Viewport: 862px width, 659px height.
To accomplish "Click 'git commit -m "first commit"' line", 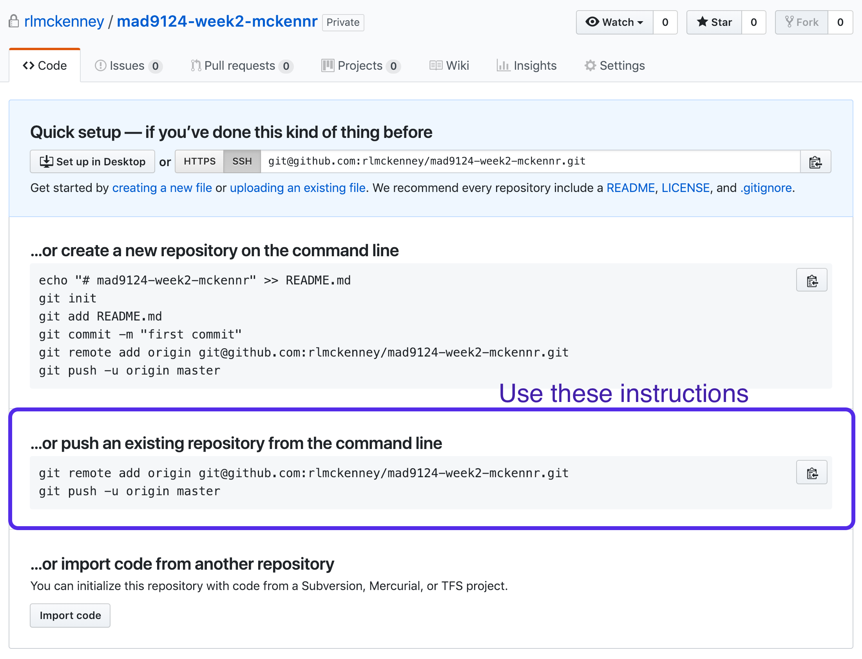I will click(140, 335).
